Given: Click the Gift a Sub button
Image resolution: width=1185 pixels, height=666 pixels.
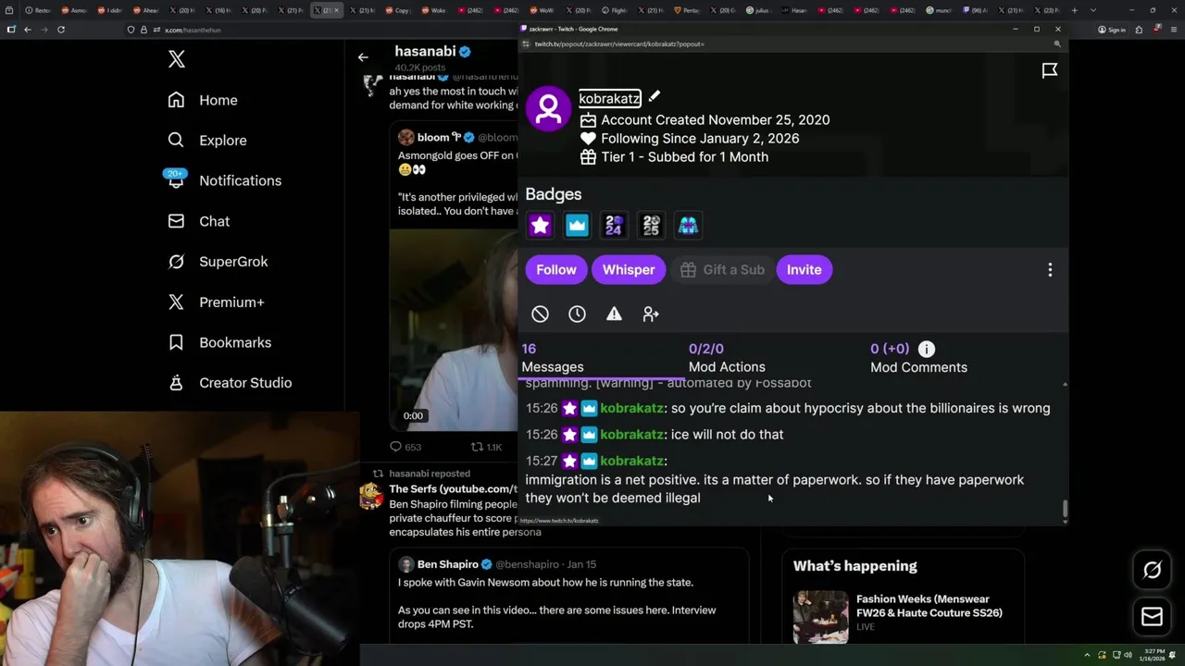Looking at the screenshot, I should coord(722,269).
